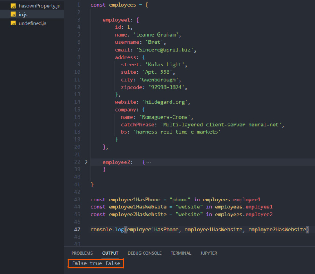Open the DEBUG CONSOLE tab
This screenshot has height=274, width=315.
144,253
